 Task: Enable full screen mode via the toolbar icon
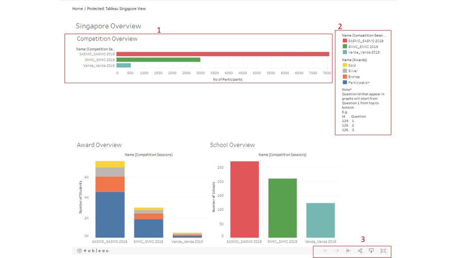tap(383, 250)
